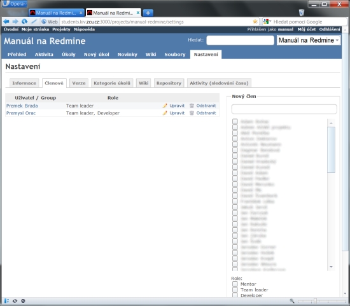Screen dimensions: 350x306
Task: Click the manual logged-in user link
Action: pyautogui.click(x=286, y=29)
